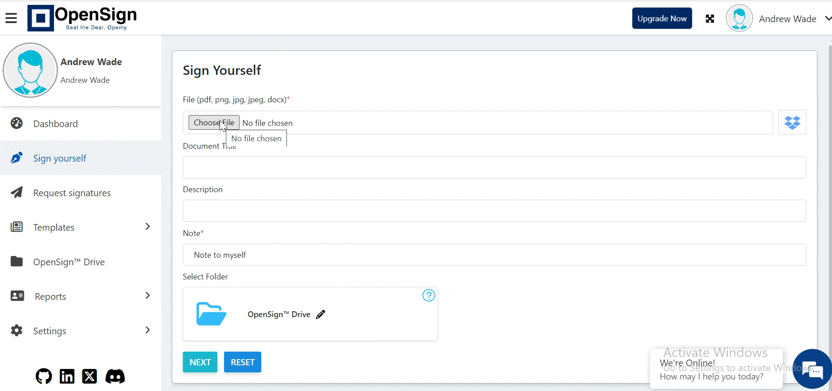This screenshot has width=832, height=391.
Task: Open the LinkedIn link icon
Action: click(67, 376)
